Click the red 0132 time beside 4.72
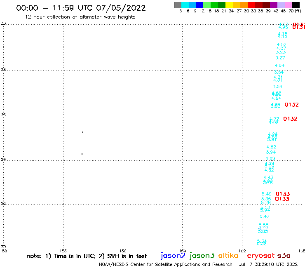 [290, 119]
